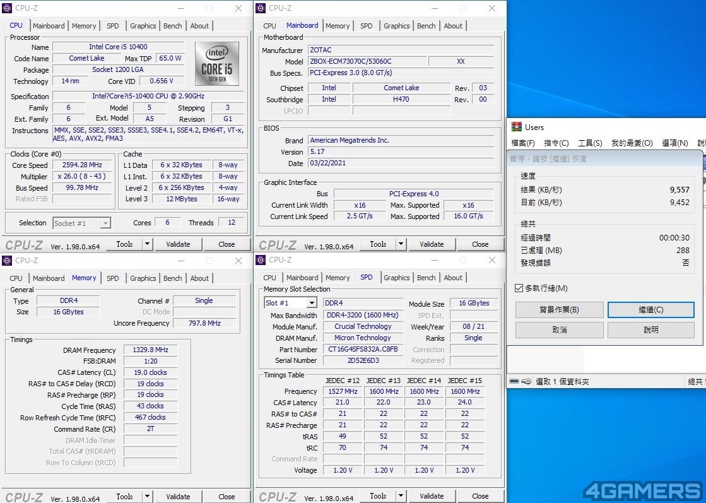Open the 指令(C) menu in WinRAR
The image size is (706, 503).
[x=556, y=143]
